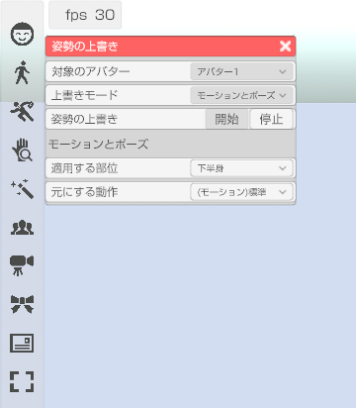Viewport: 356px width, 408px height.
Task: Click the 適用する部位 label
Action: [x=84, y=168]
